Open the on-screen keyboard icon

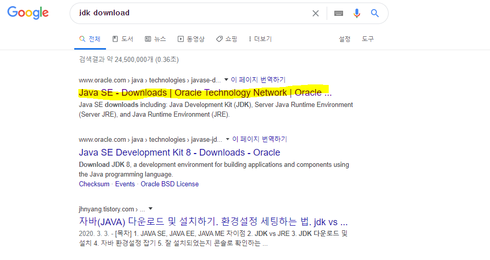(338, 13)
